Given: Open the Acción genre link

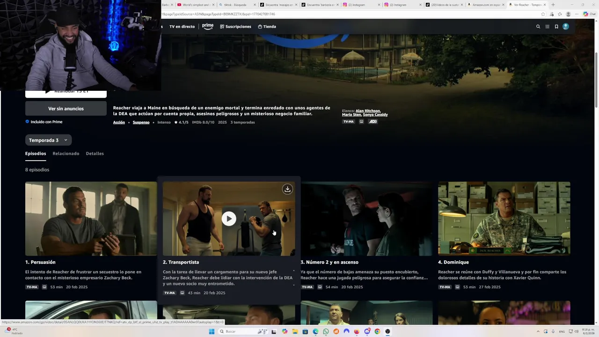Looking at the screenshot, I should coord(119,122).
